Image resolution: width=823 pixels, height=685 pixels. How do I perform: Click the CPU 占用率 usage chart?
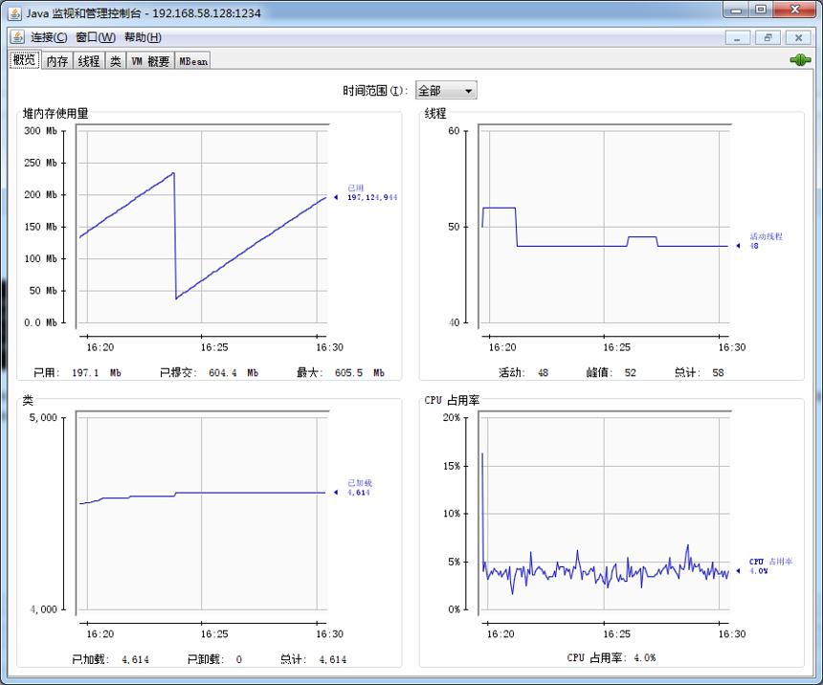pos(604,513)
